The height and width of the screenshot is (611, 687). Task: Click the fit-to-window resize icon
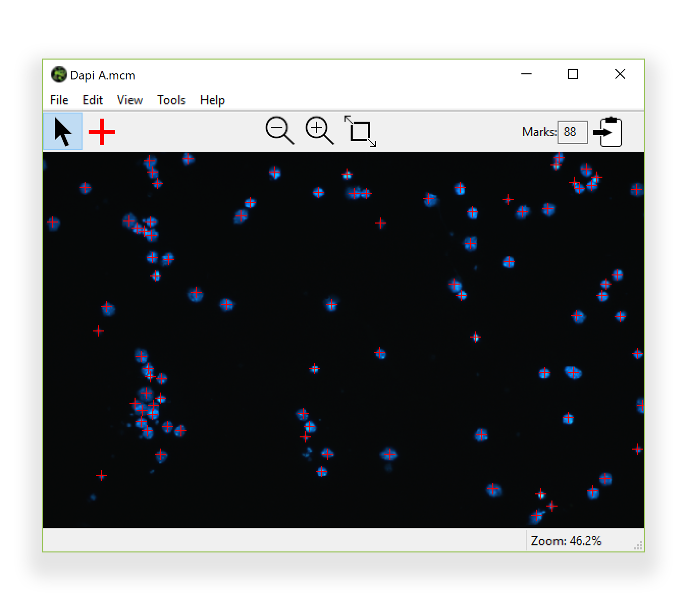(x=360, y=131)
